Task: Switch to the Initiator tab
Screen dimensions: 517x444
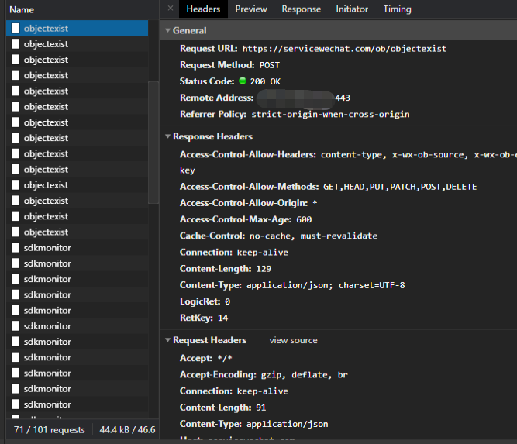Action: click(x=352, y=9)
